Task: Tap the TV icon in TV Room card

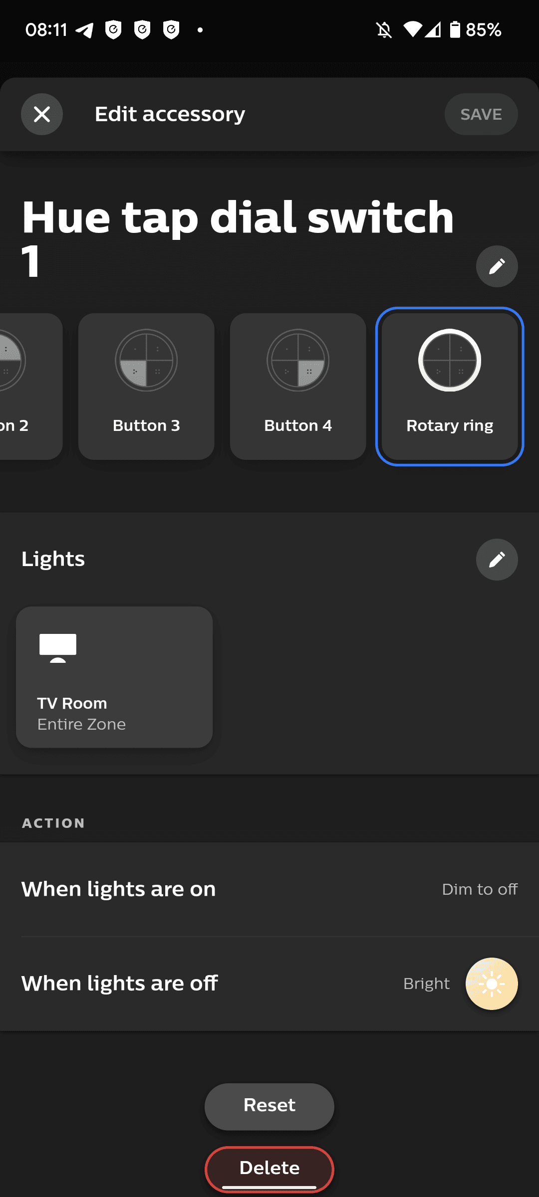Action: (x=58, y=647)
